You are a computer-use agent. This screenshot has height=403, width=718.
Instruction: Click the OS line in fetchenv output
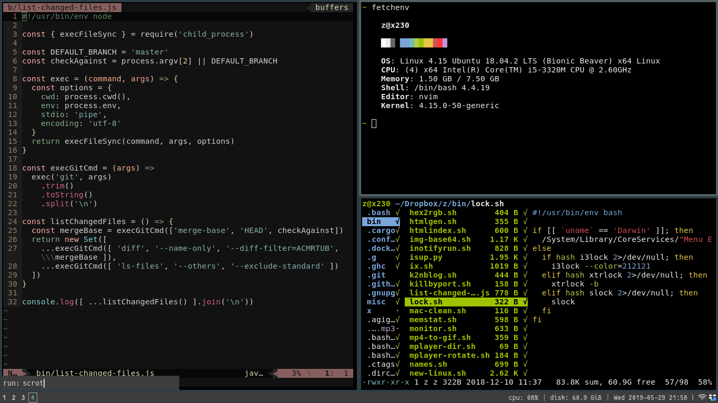pos(520,61)
